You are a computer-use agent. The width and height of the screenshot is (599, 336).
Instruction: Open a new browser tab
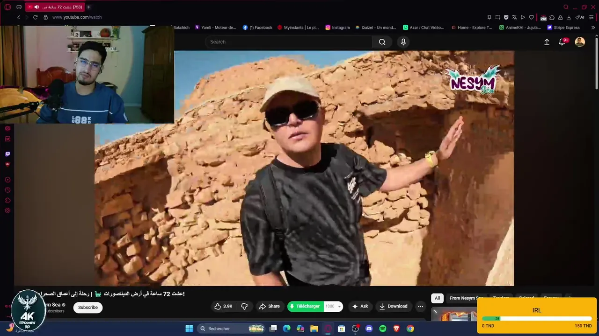click(88, 7)
